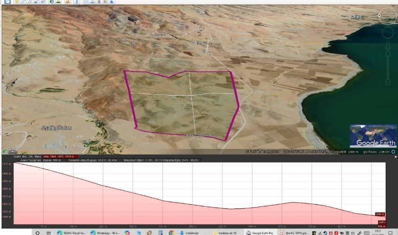Click the sidebar toggle icon in toolbar

point(7,2)
